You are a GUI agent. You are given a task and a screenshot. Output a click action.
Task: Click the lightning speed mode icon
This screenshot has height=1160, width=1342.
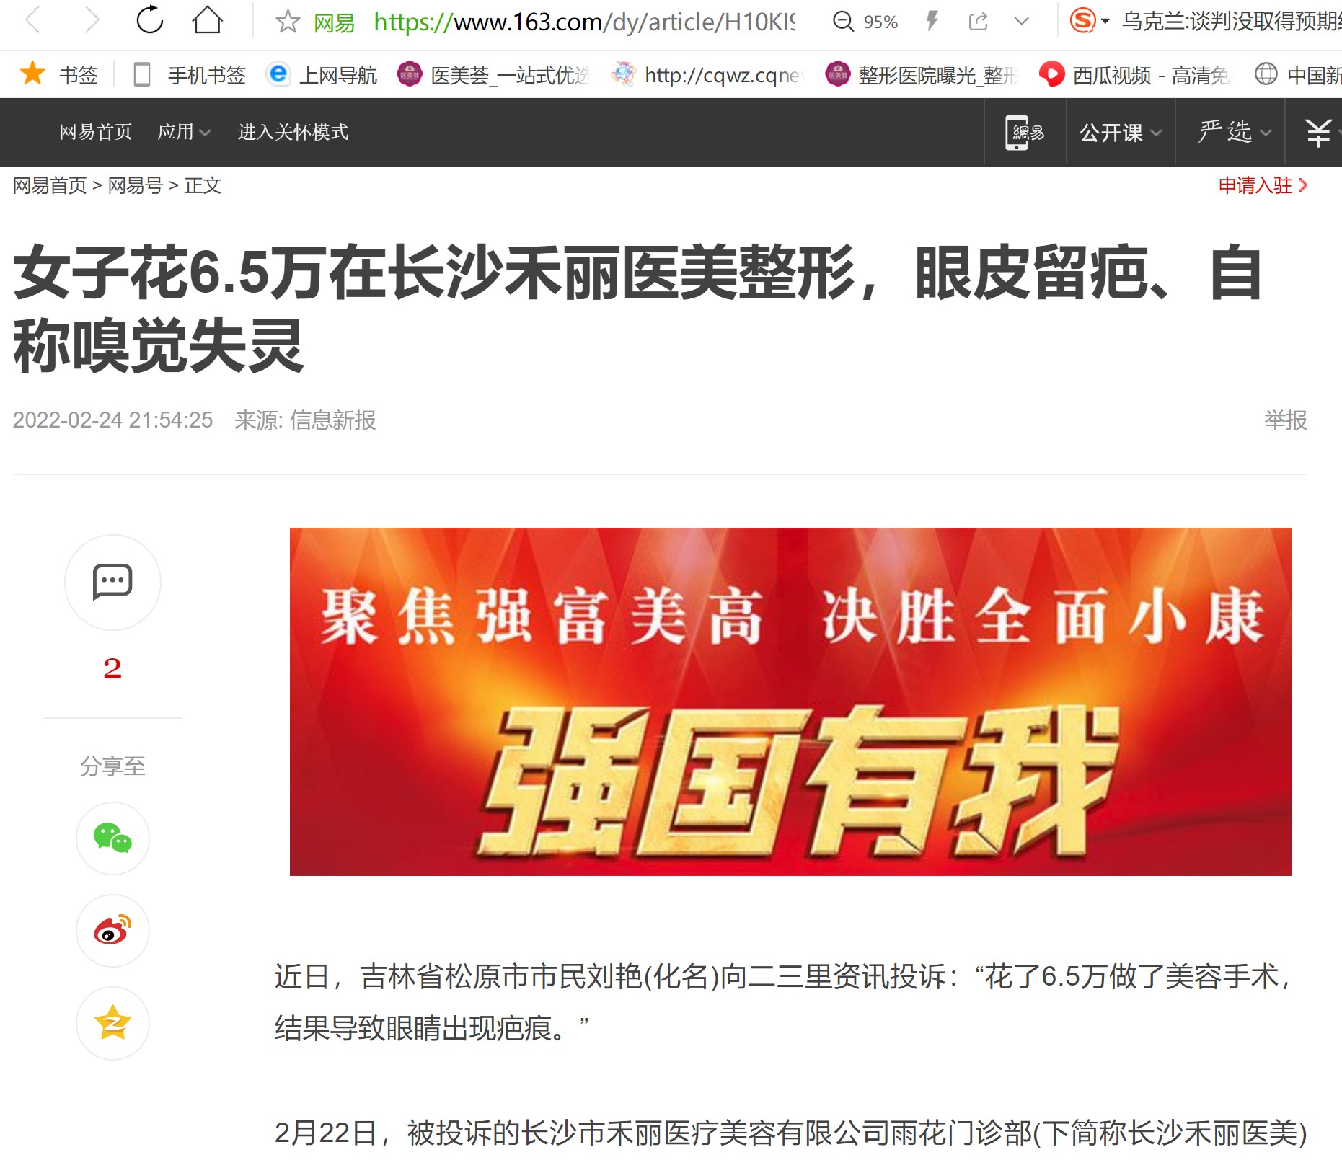[932, 21]
